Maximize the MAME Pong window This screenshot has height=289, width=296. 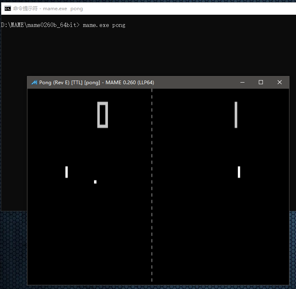pyautogui.click(x=261, y=82)
